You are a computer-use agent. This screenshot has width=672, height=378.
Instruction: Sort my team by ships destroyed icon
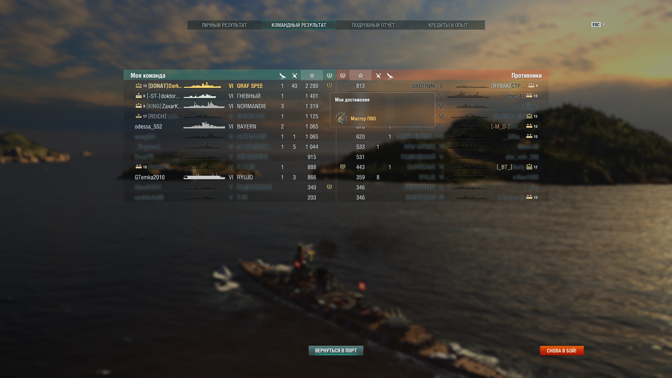coord(282,76)
